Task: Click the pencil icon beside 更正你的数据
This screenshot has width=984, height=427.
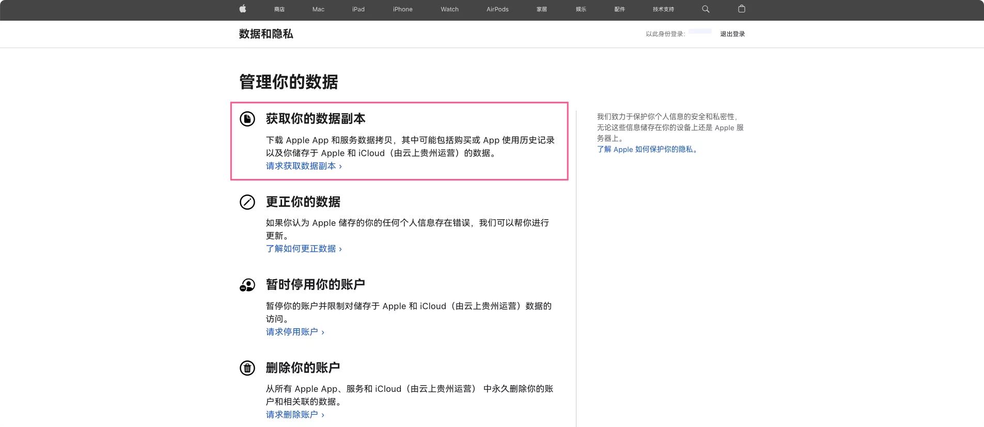Action: (x=247, y=202)
